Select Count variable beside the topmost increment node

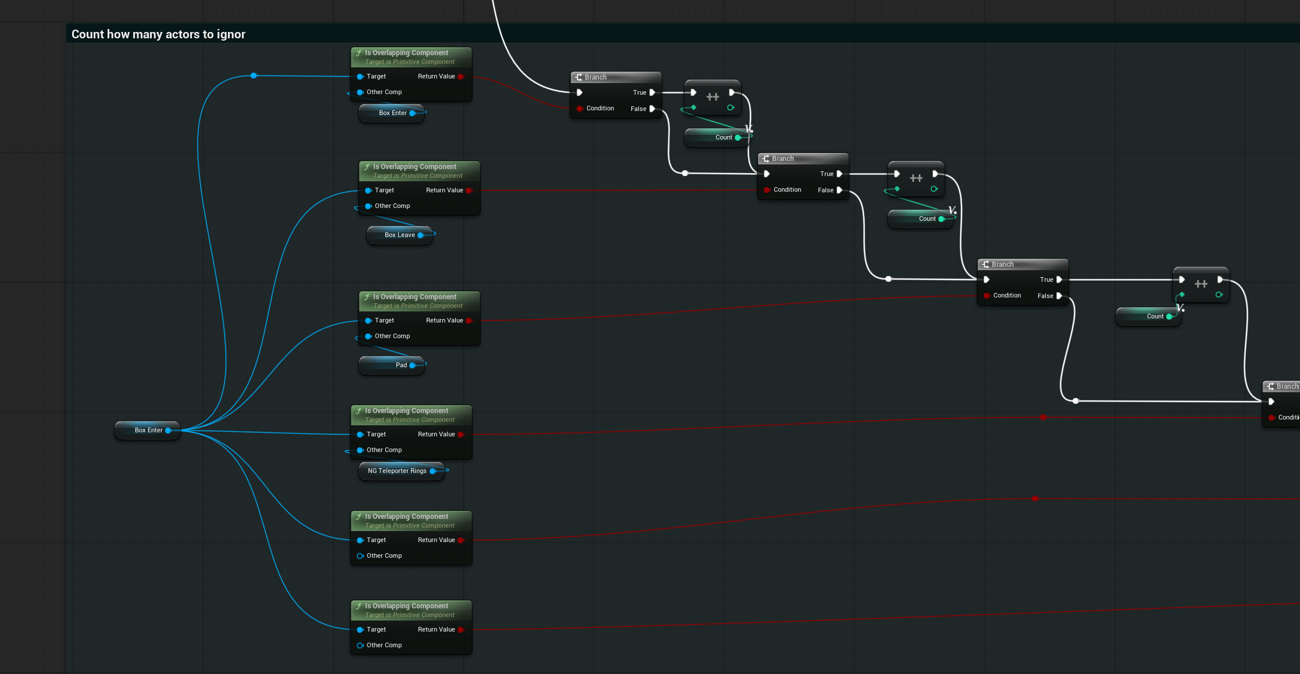click(x=717, y=138)
